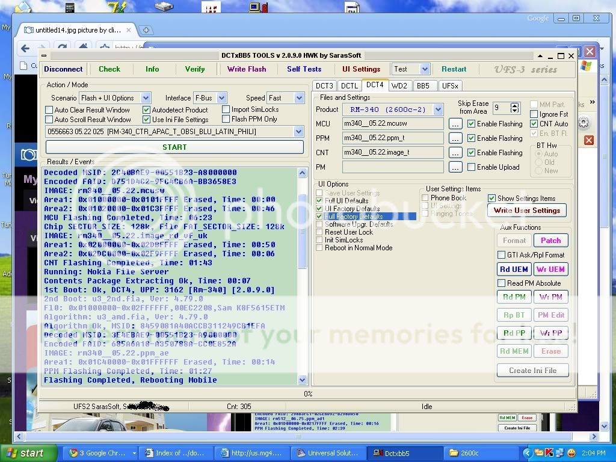Click results log scrollbar down arrow
Viewport: 616px width, 462px height.
coord(302,380)
